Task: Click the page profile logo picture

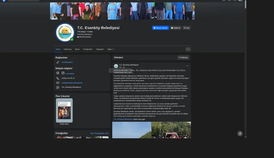Action: [x=65, y=32]
